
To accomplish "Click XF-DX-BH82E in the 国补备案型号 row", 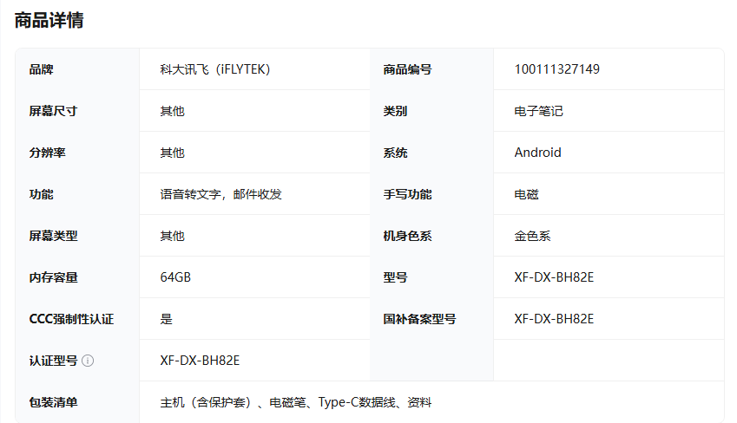I will (554, 319).
